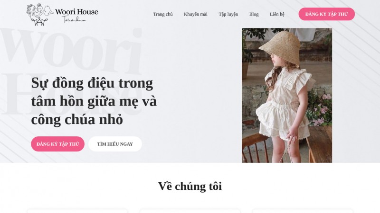Open the Blog menu link
Viewport: 380px width, 213px height.
click(254, 14)
